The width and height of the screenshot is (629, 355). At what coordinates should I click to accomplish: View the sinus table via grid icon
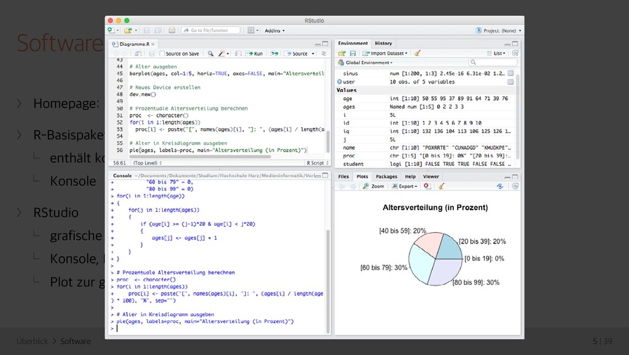(x=510, y=73)
